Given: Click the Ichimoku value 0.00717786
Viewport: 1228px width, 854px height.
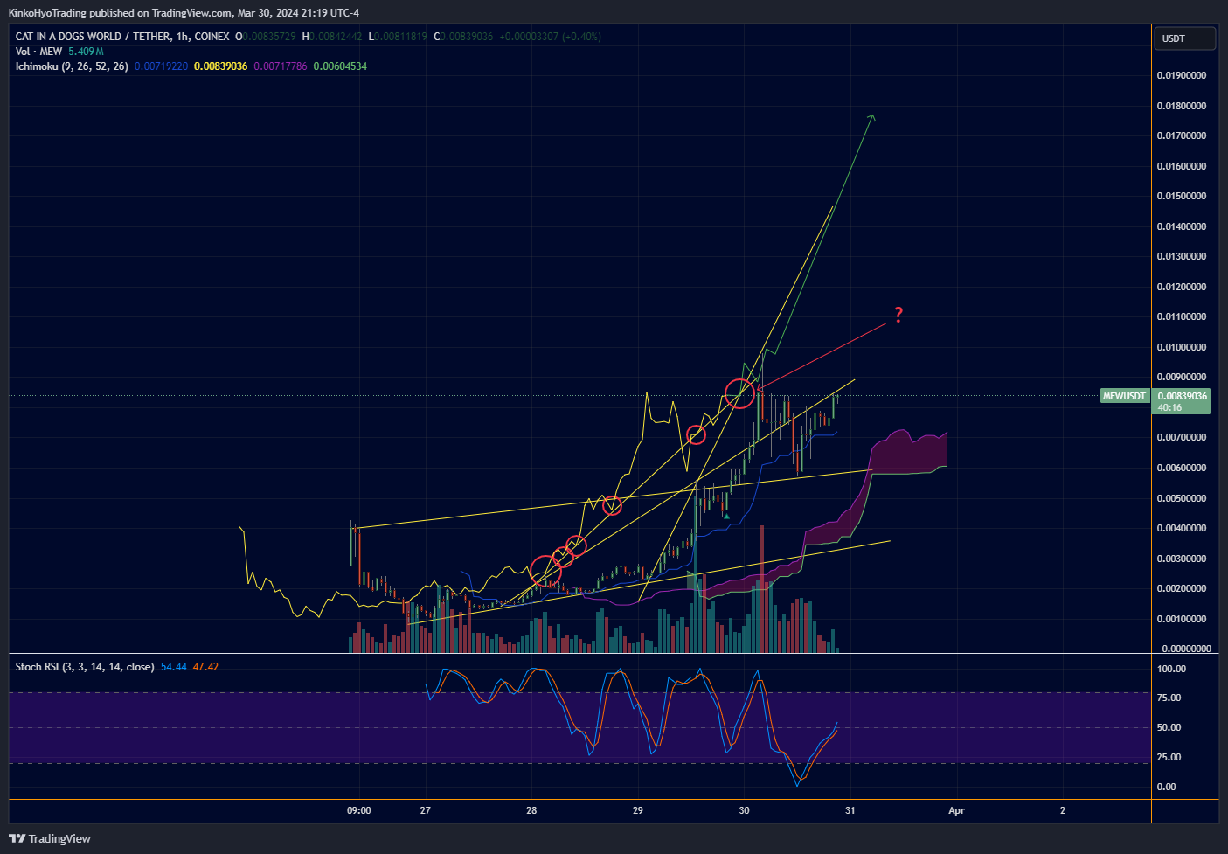Looking at the screenshot, I should click(281, 66).
